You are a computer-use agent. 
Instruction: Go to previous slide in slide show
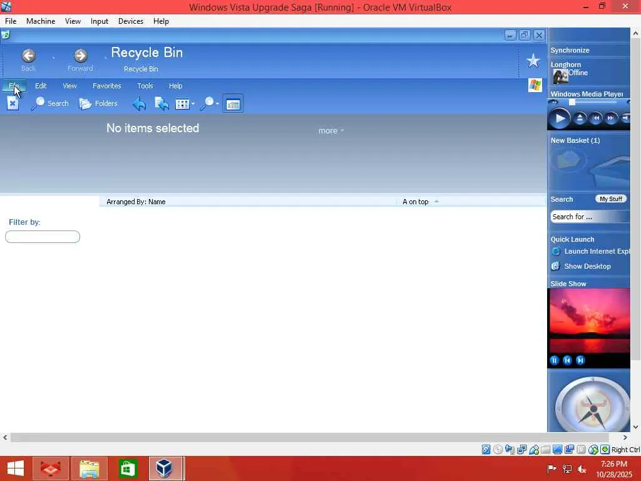[x=567, y=360]
